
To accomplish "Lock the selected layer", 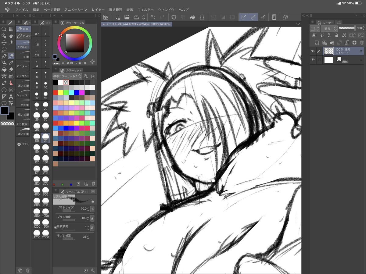I will (337, 35).
